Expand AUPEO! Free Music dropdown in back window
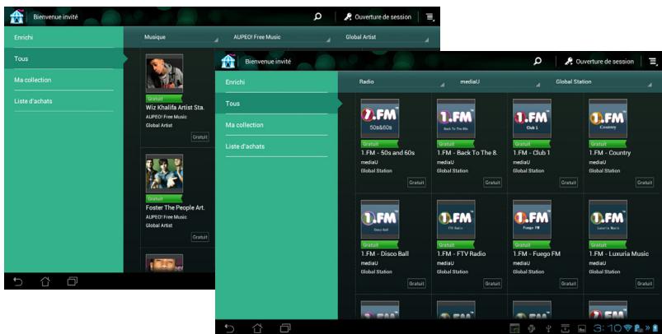Screen dimensions: 662x334 point(280,37)
